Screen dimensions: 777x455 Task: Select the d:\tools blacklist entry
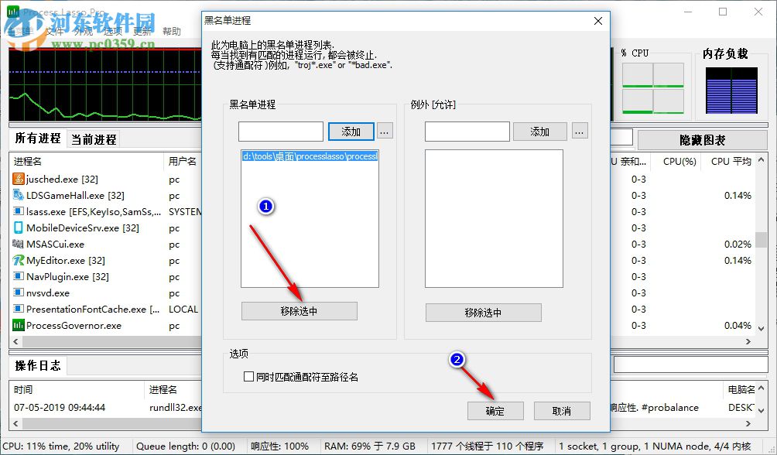pos(310,156)
